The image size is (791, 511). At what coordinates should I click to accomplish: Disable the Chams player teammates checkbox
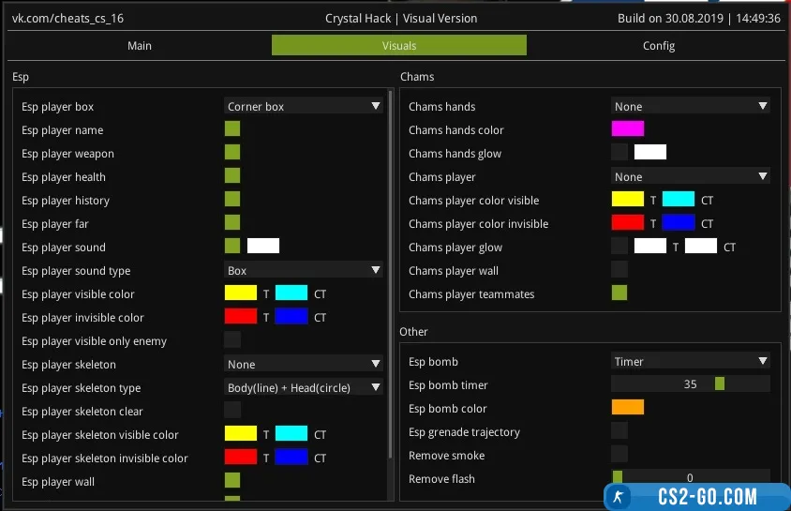(x=619, y=293)
